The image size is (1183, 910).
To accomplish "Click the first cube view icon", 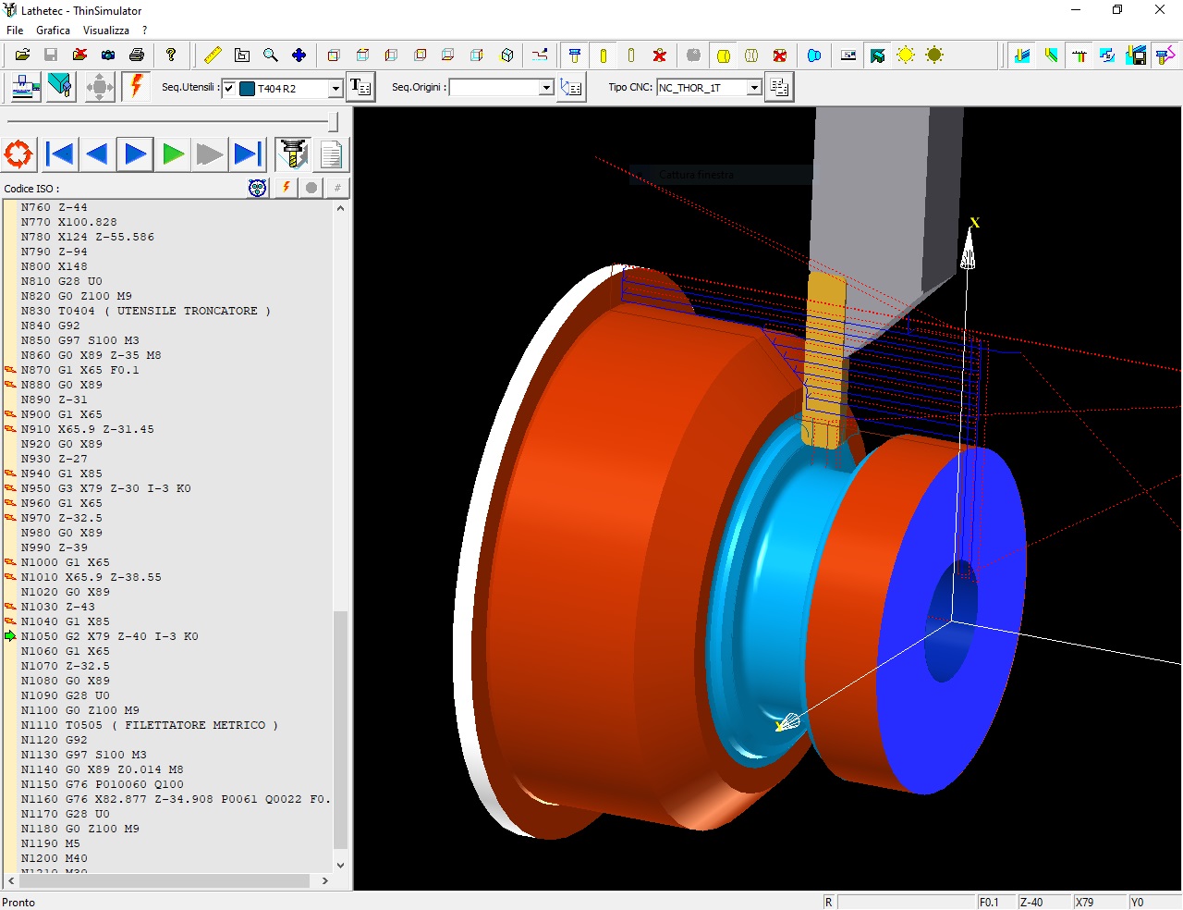I will [334, 55].
